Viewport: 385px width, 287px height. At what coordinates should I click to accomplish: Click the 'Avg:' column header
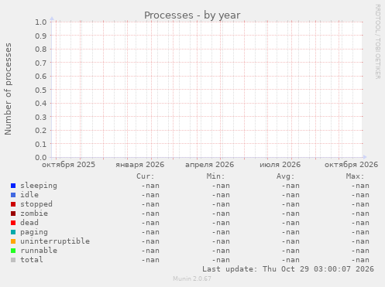click(285, 176)
